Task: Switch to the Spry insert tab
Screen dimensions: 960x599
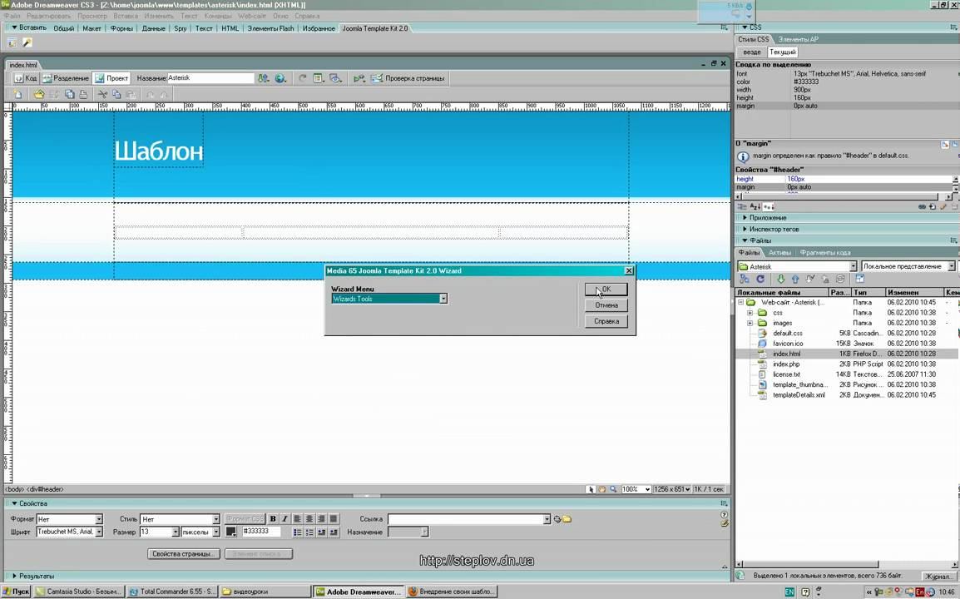Action: coord(180,28)
